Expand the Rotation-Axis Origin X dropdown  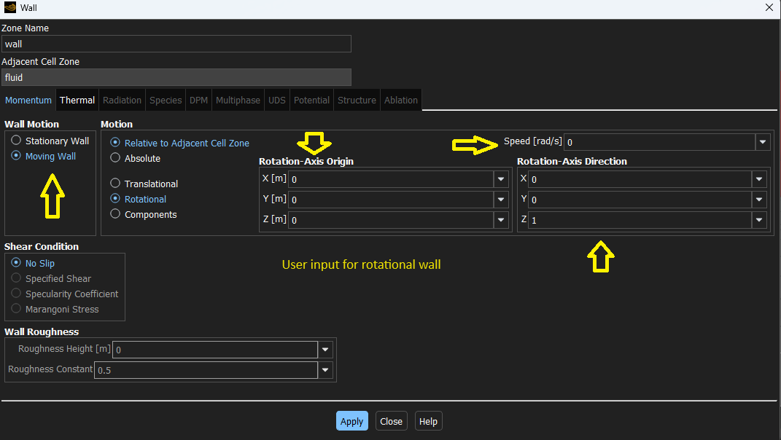coord(501,178)
